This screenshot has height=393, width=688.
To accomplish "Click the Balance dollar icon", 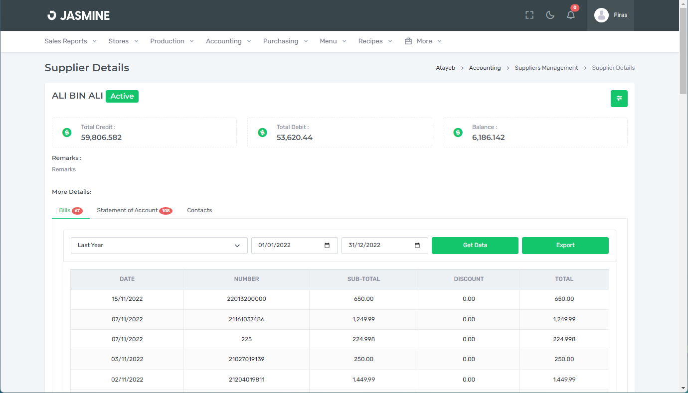I will (x=458, y=132).
